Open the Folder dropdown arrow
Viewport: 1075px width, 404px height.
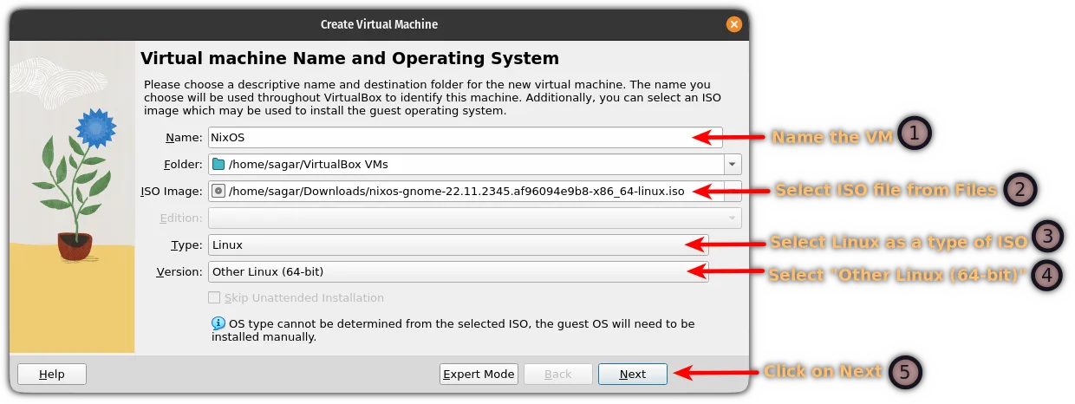(x=733, y=164)
